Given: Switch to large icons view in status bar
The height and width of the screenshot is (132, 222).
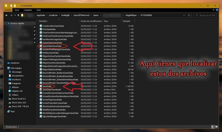Looking at the screenshot, I should pyautogui.click(x=216, y=127).
